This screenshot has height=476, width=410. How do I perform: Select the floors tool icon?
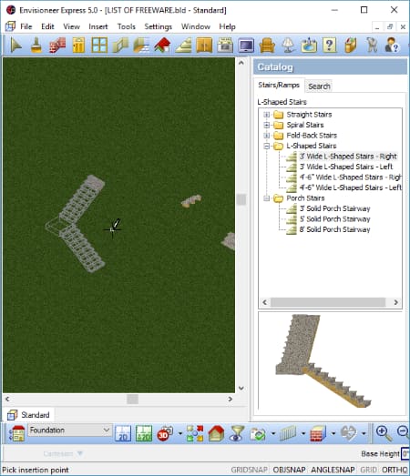click(x=141, y=46)
